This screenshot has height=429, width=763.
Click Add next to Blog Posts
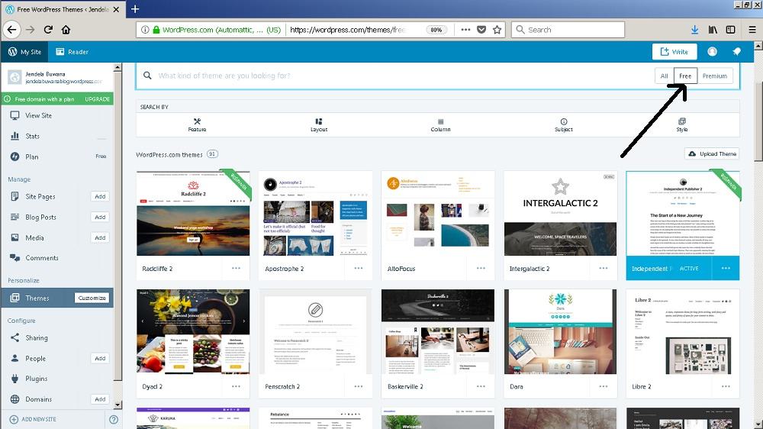click(100, 218)
